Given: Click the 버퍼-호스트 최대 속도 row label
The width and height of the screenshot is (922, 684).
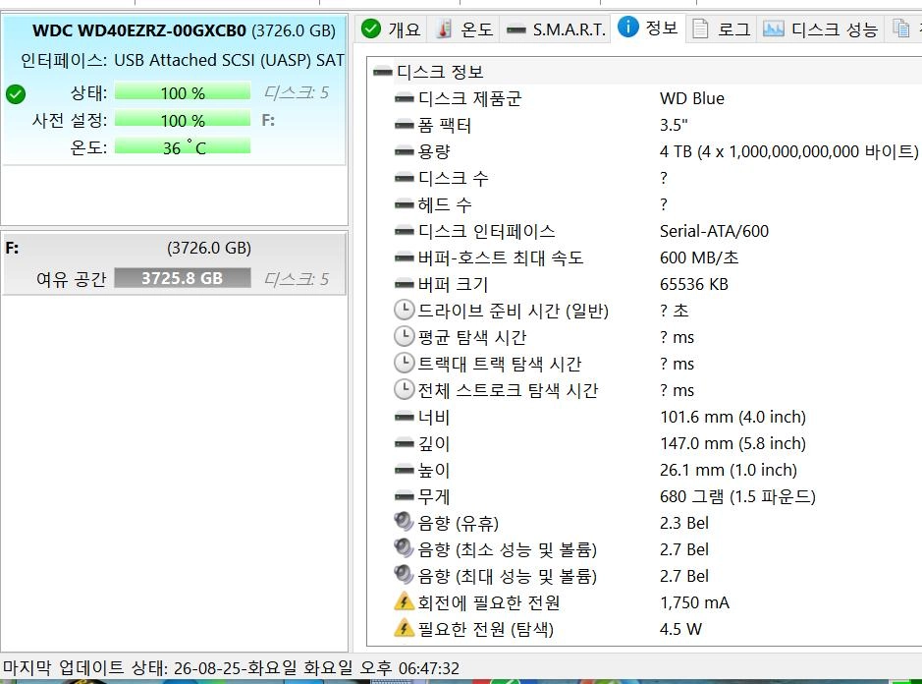Looking at the screenshot, I should pos(501,257).
